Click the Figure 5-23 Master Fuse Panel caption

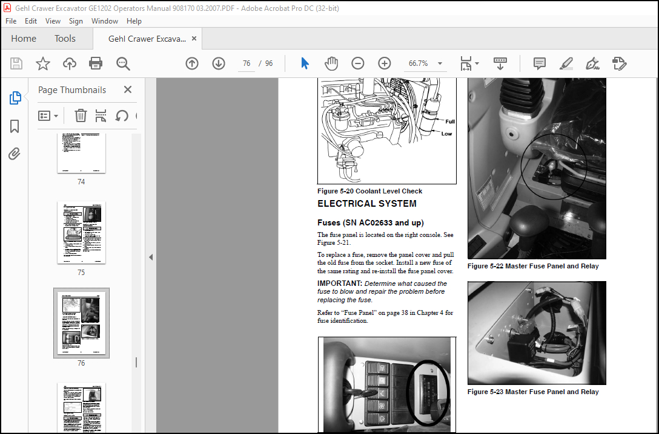click(533, 392)
